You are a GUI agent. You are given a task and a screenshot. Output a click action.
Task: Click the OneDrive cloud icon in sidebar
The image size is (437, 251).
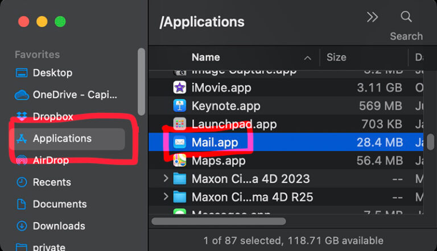(x=22, y=95)
